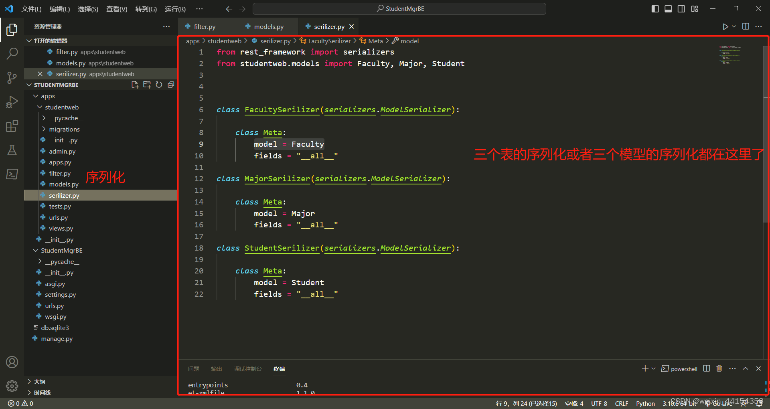
Task: Select the 调试控制台 panel tab
Action: point(248,369)
